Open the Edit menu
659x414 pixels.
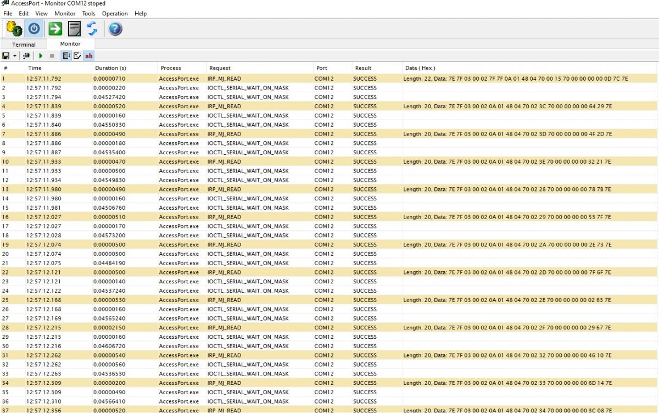24,13
